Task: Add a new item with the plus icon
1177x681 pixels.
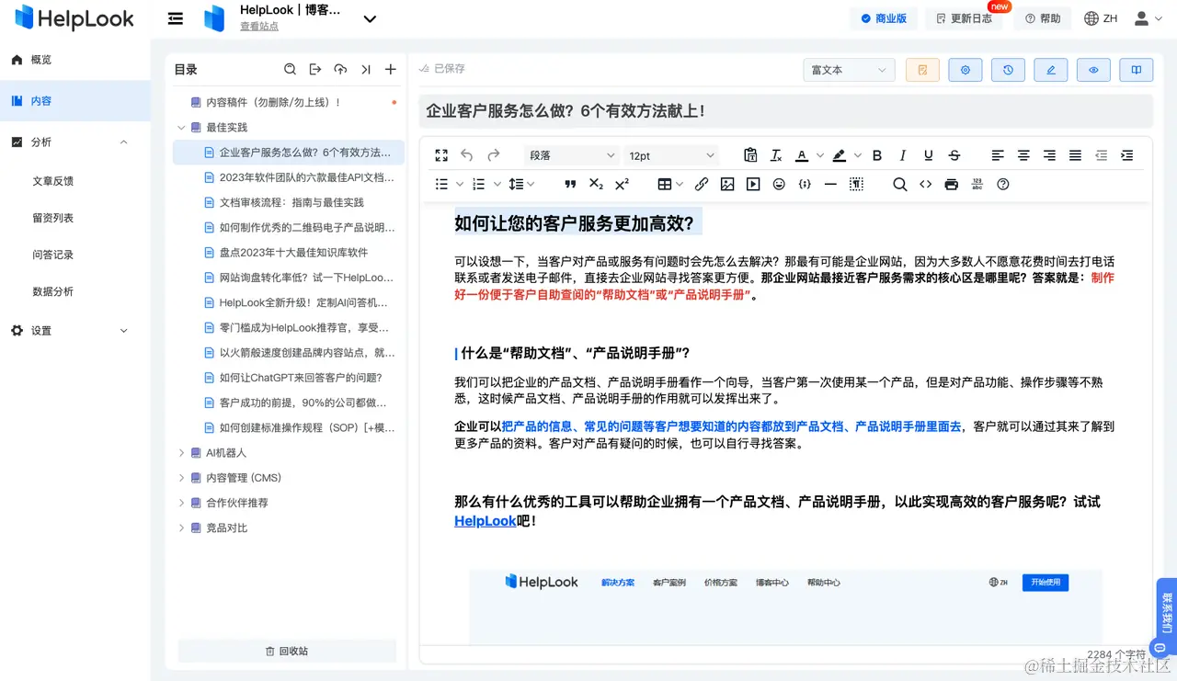Action: pyautogui.click(x=391, y=69)
